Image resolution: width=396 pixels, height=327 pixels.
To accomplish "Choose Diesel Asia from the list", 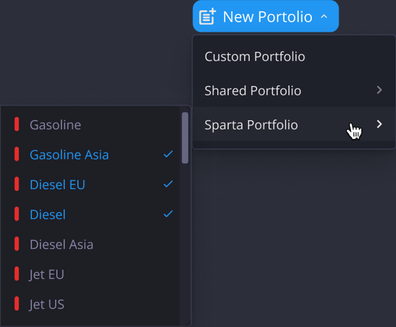I will tap(61, 245).
